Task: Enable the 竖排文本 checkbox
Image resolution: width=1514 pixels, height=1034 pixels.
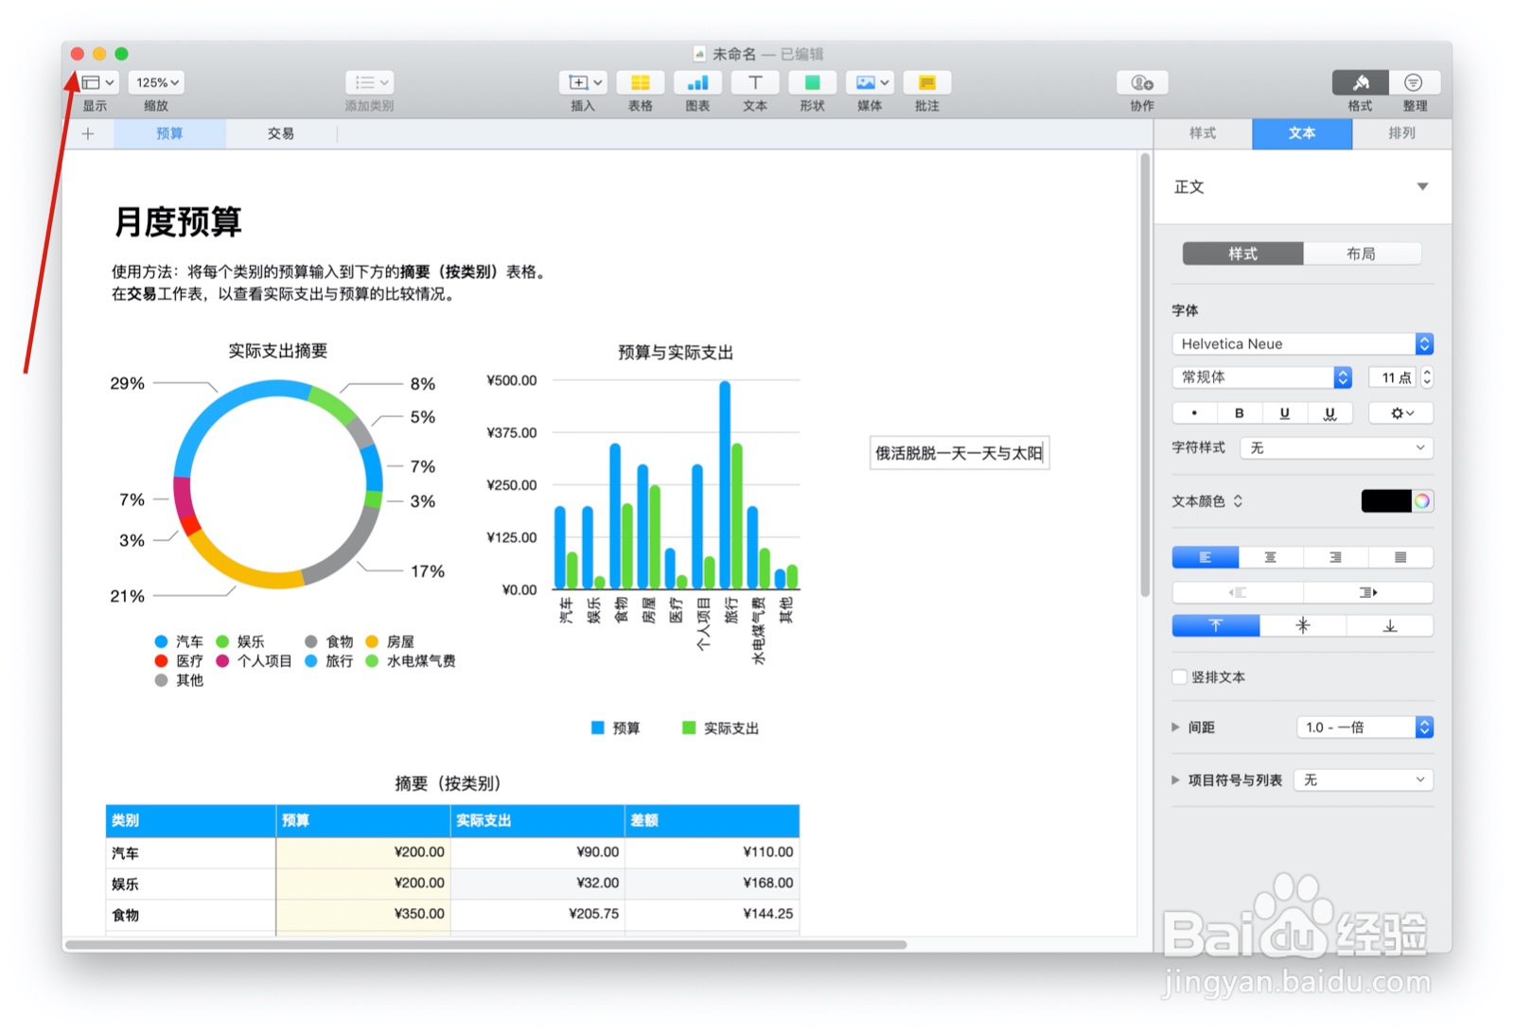Action: (1179, 676)
